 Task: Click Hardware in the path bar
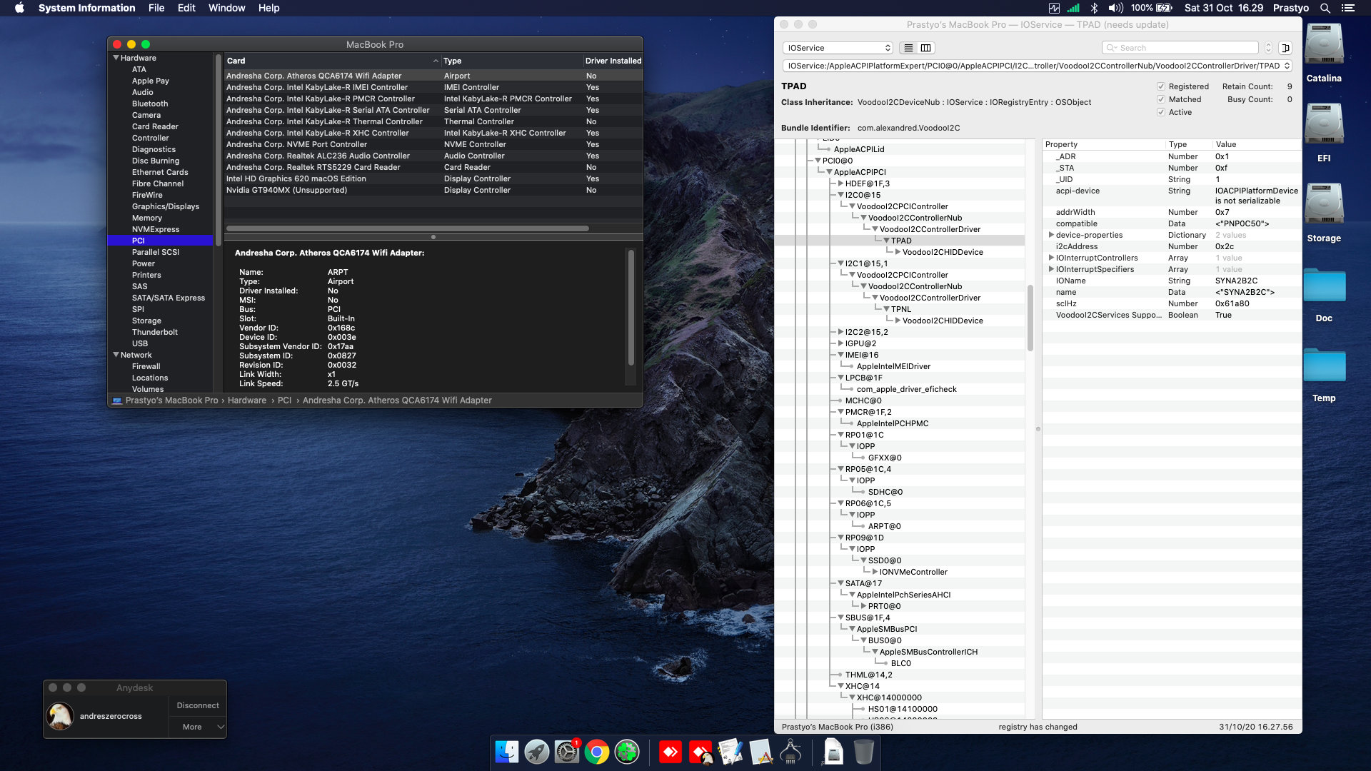coord(246,400)
